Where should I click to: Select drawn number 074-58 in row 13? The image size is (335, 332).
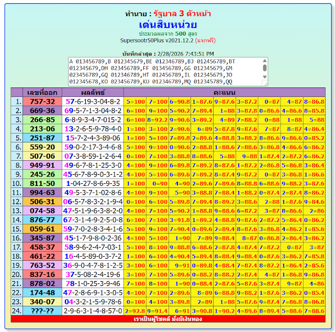tap(42, 211)
